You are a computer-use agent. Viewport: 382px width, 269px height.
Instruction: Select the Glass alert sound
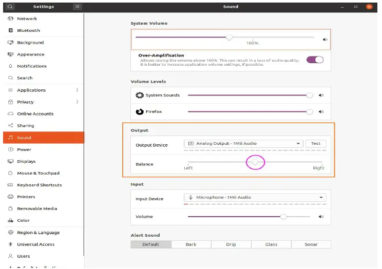point(271,244)
